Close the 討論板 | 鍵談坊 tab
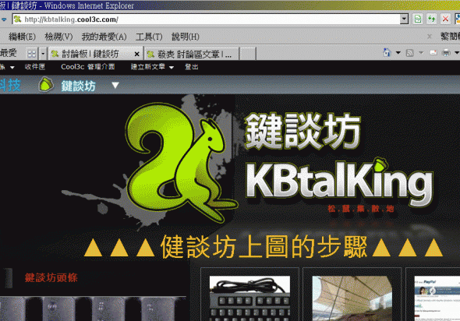This screenshot has height=321, width=460. click(136, 54)
